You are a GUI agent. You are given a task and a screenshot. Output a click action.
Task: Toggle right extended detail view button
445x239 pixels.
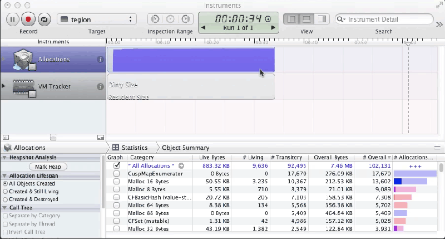[322, 19]
